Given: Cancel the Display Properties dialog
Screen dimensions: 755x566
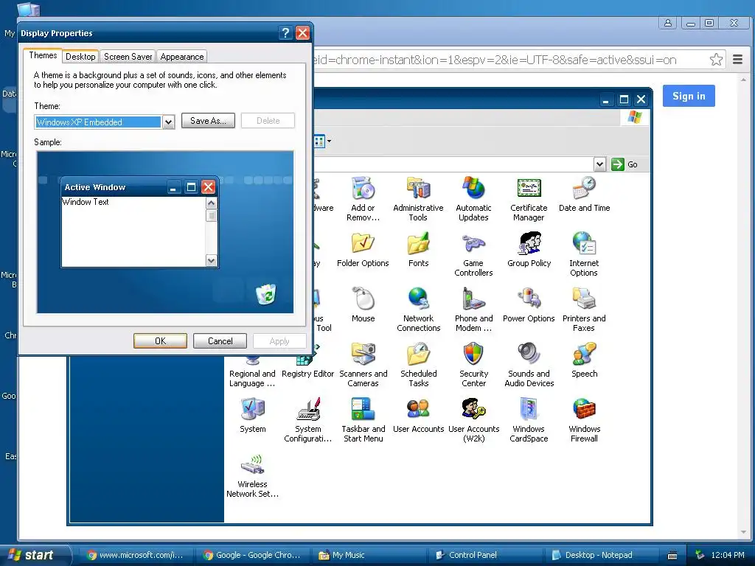Looking at the screenshot, I should point(220,340).
